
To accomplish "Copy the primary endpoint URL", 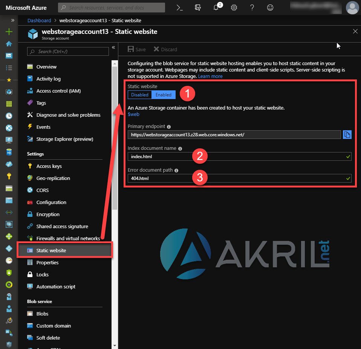I will point(347,134).
